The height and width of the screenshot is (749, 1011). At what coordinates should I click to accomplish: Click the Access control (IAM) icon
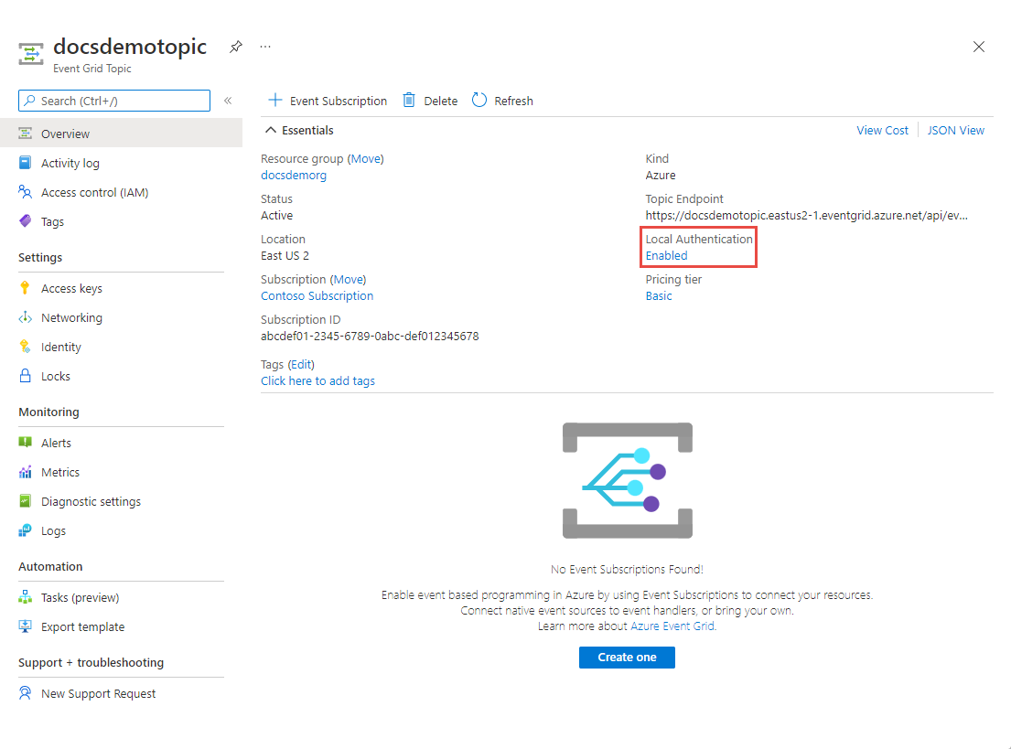pyautogui.click(x=25, y=192)
